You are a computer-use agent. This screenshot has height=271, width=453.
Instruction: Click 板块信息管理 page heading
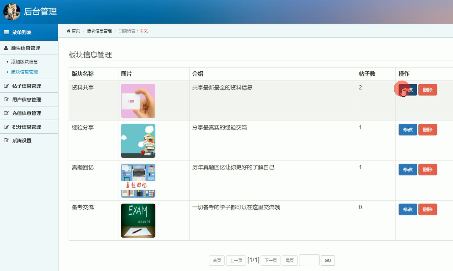[90, 55]
